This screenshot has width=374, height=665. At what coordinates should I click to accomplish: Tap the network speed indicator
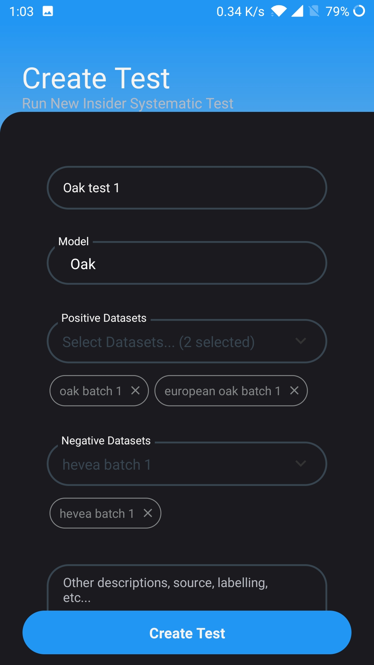point(240,12)
